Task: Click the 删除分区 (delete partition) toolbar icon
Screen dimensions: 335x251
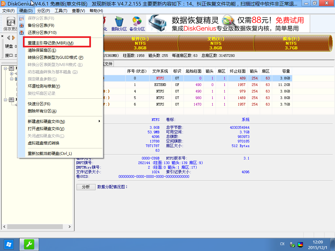Action: (119, 24)
